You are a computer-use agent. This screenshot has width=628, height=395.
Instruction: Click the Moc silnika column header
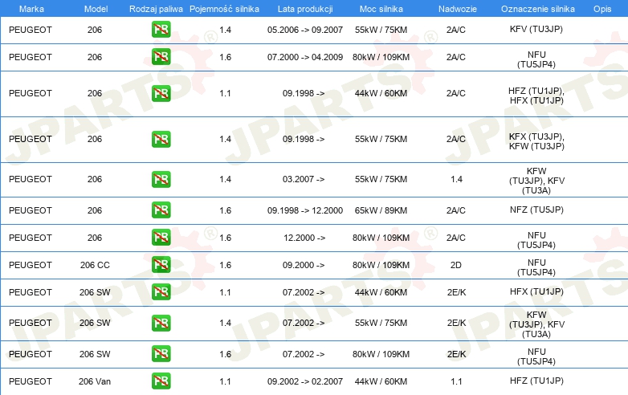pyautogui.click(x=381, y=9)
